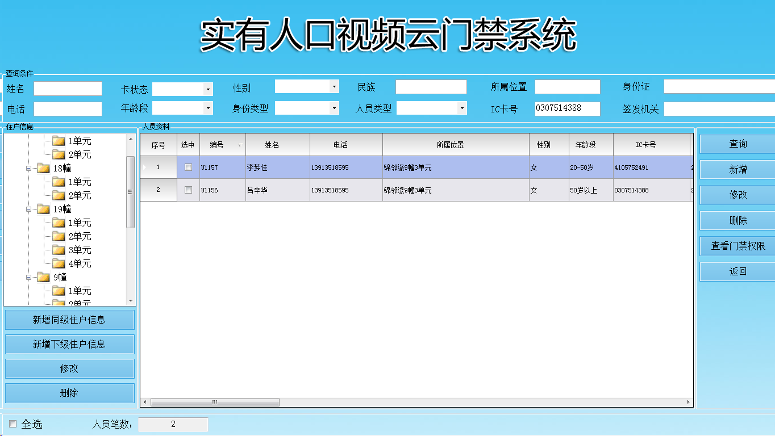The image size is (775, 436).
Task: Click the 性别 column header in the table
Action: (549, 145)
